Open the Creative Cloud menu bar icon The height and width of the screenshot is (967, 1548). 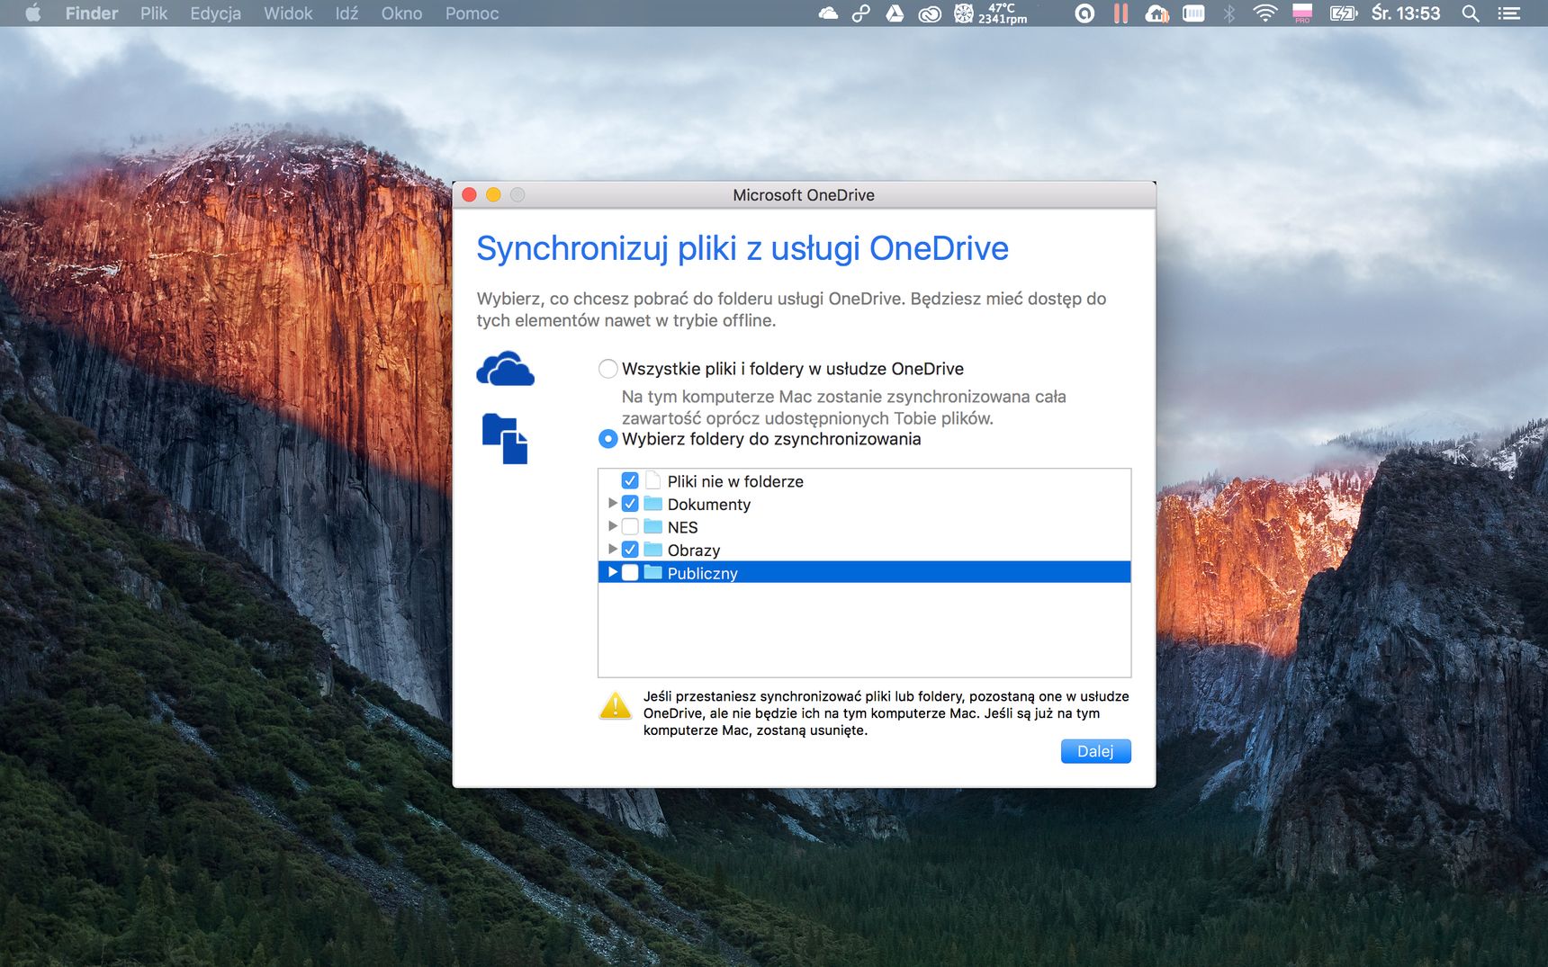coord(929,13)
